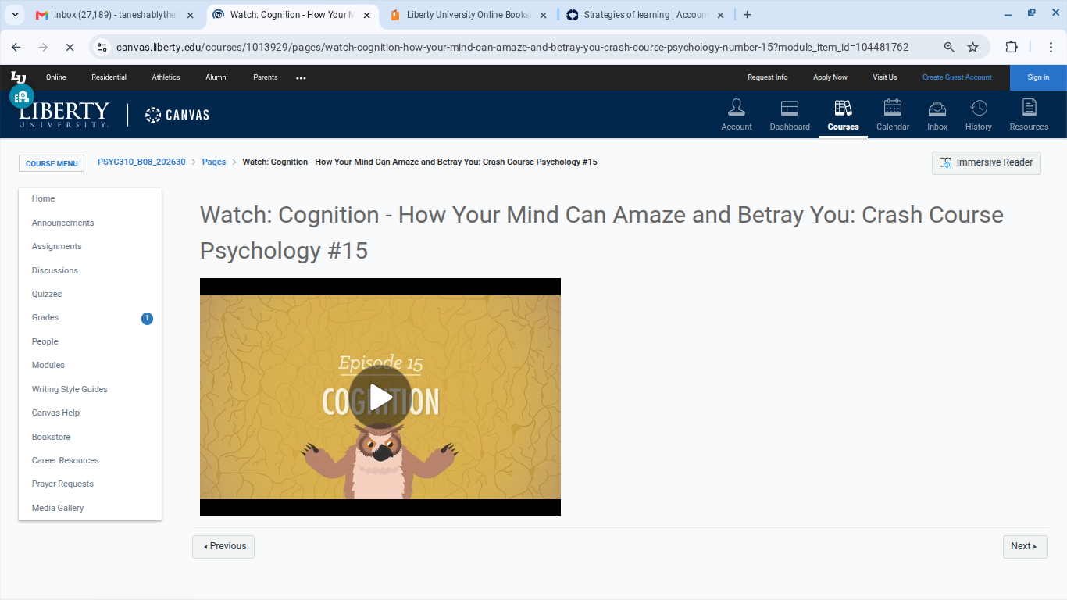Open the Calendar icon

893,115
